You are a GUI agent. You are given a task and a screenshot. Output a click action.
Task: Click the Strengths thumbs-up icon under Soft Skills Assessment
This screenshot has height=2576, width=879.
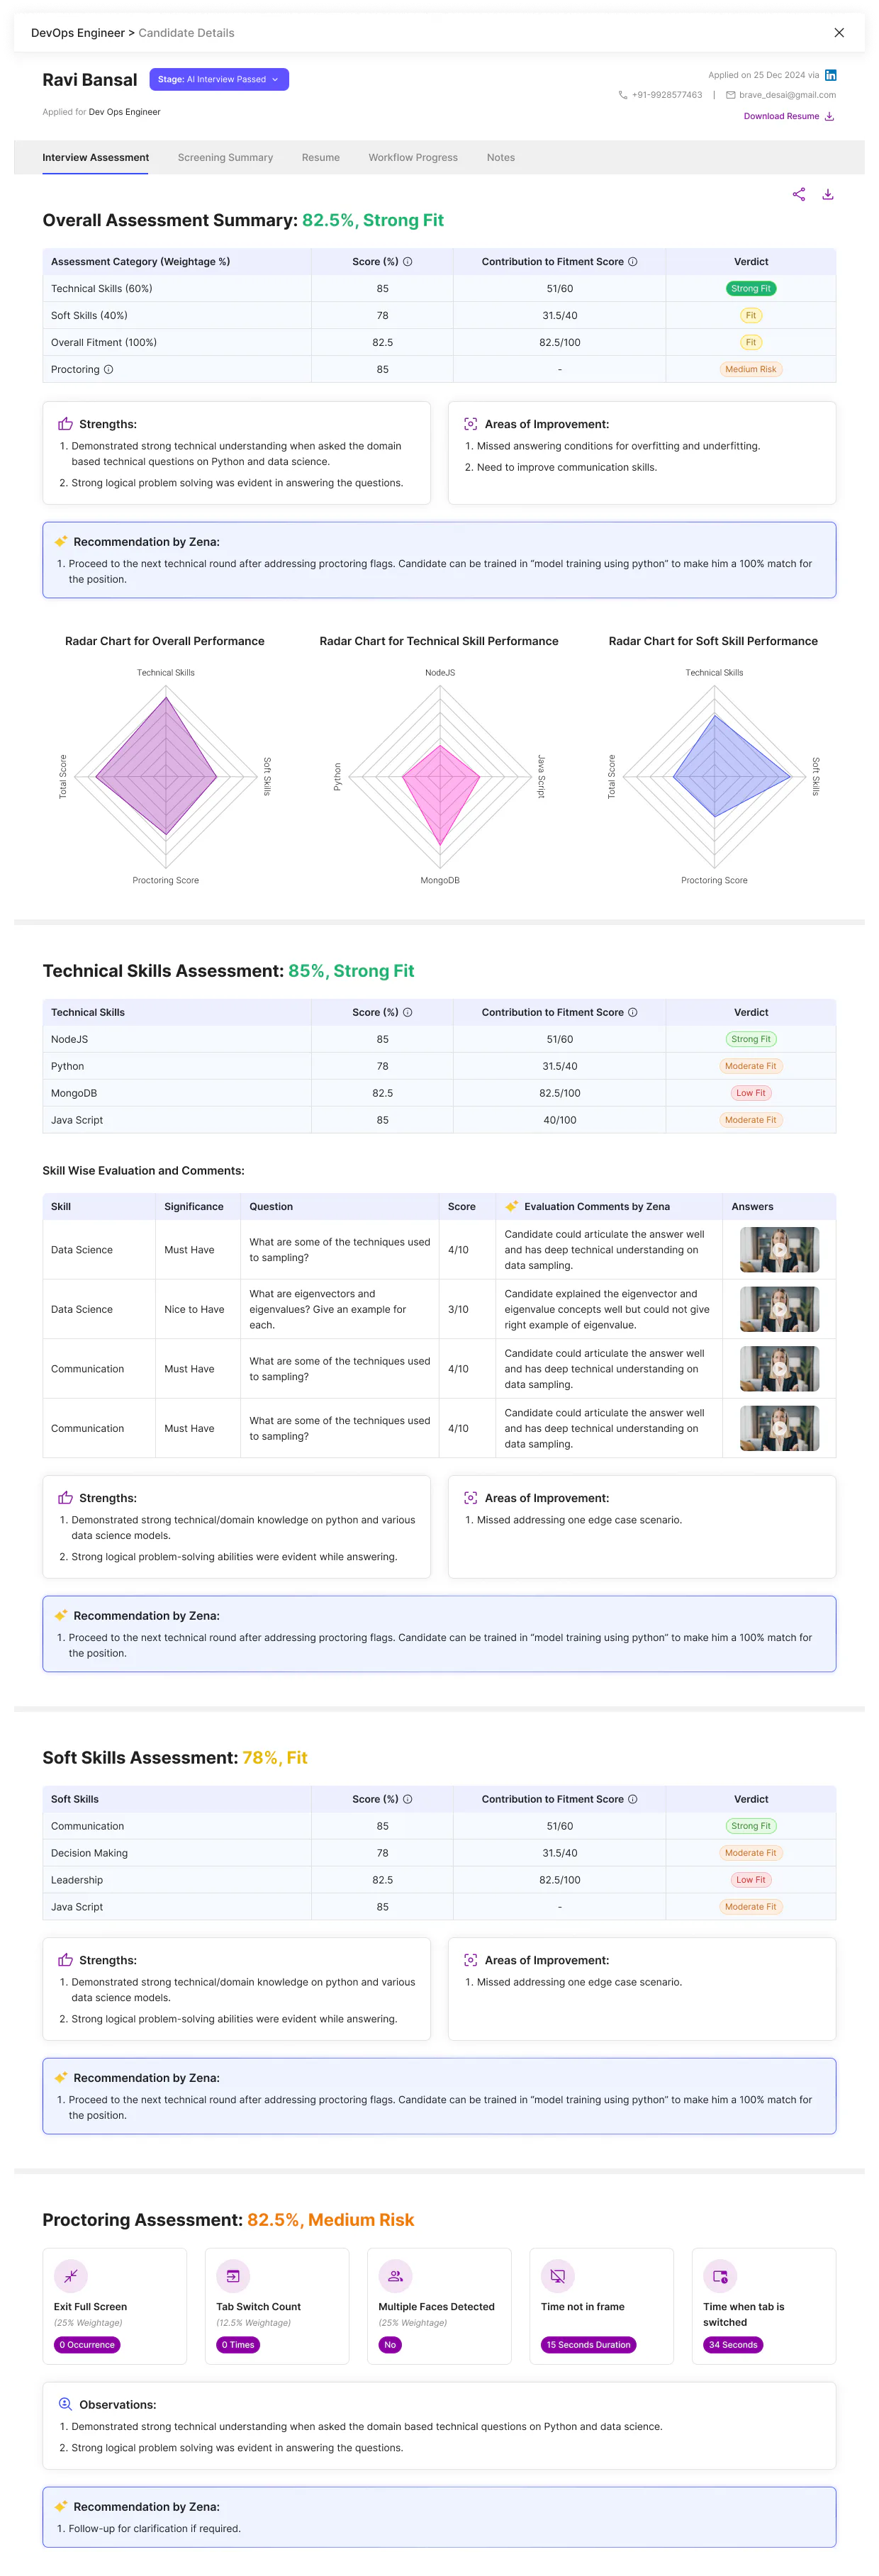tap(65, 1960)
